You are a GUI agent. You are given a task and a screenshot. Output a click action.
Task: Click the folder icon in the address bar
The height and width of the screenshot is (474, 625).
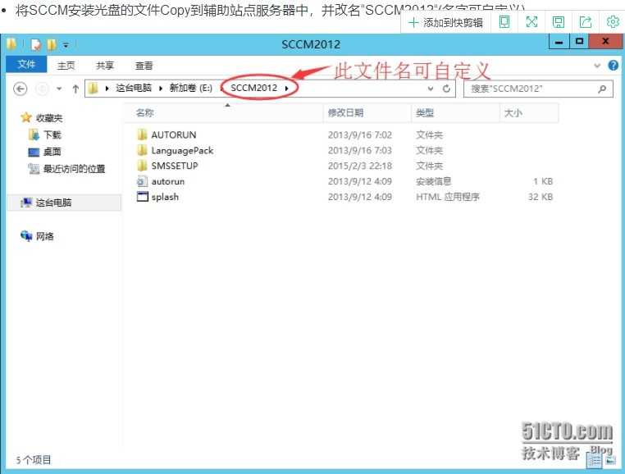tap(93, 88)
